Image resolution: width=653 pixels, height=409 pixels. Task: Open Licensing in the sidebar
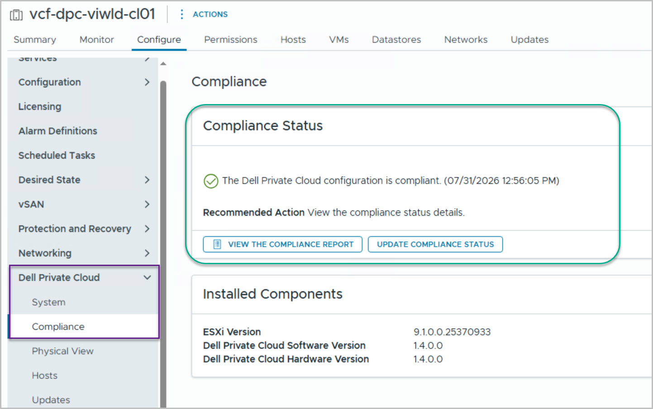pos(40,107)
